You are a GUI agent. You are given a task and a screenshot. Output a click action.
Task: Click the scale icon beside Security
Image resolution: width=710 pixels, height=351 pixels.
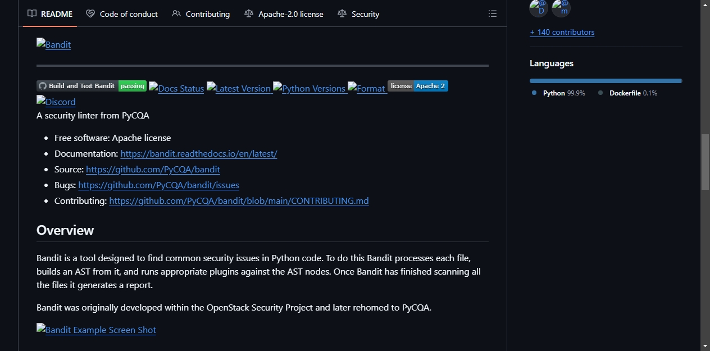(342, 13)
